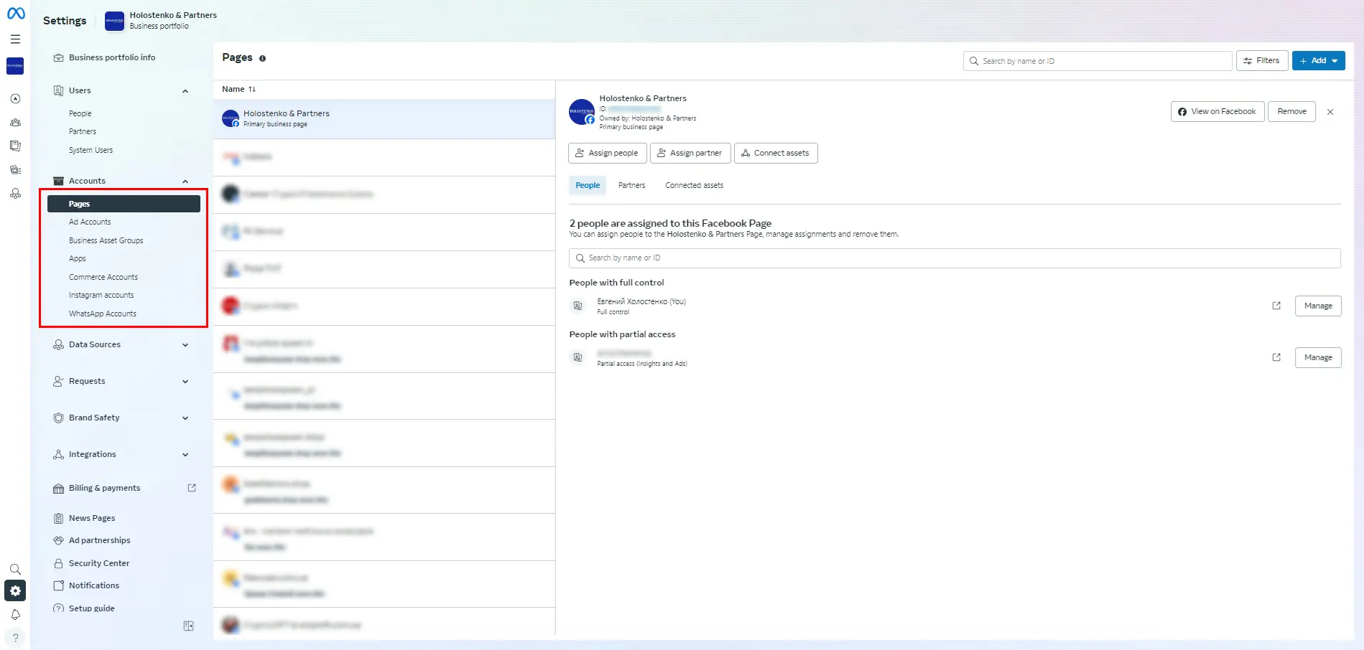Open Apps in the sidebar
1364x650 pixels.
click(x=78, y=259)
